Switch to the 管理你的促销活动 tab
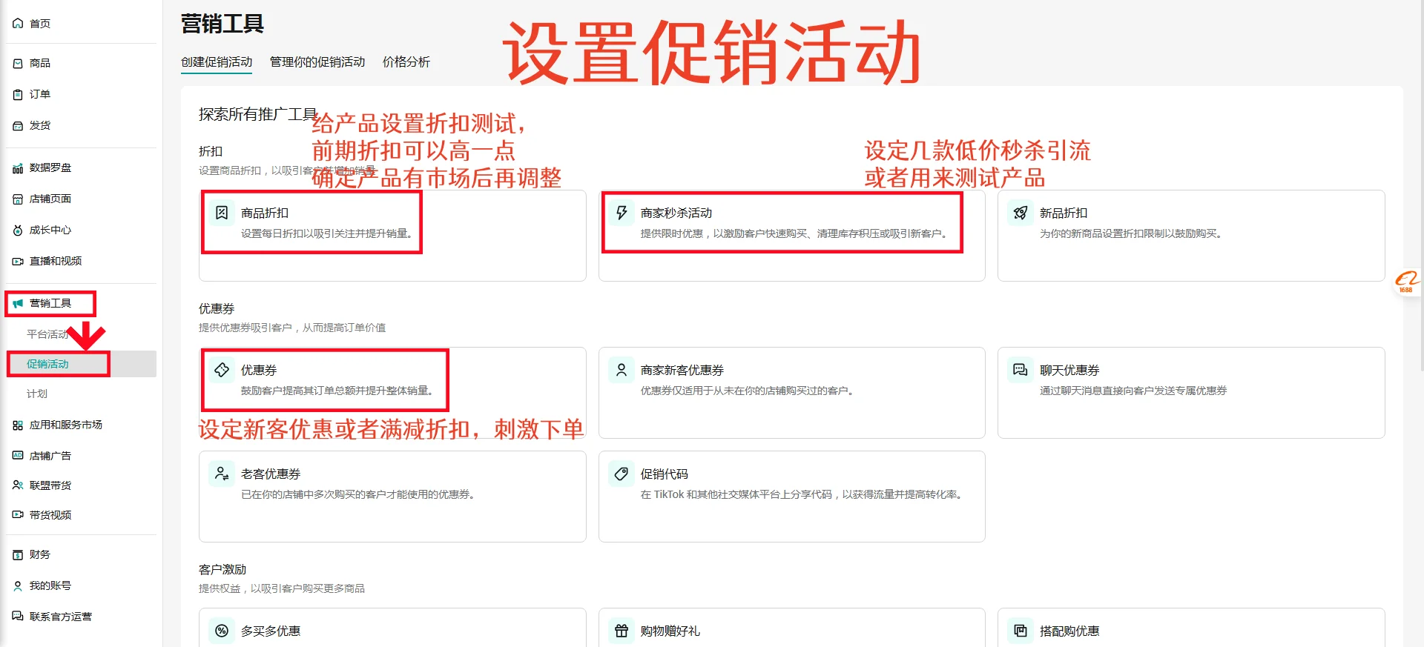Screen dimensions: 1424x647 tap(317, 62)
